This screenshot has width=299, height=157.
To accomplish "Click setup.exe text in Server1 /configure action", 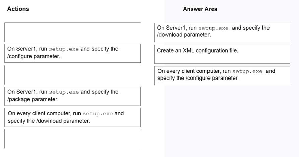I will click(x=64, y=49).
